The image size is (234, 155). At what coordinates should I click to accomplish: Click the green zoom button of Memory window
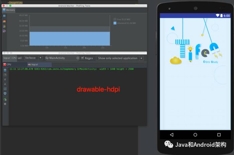tap(10, 6)
